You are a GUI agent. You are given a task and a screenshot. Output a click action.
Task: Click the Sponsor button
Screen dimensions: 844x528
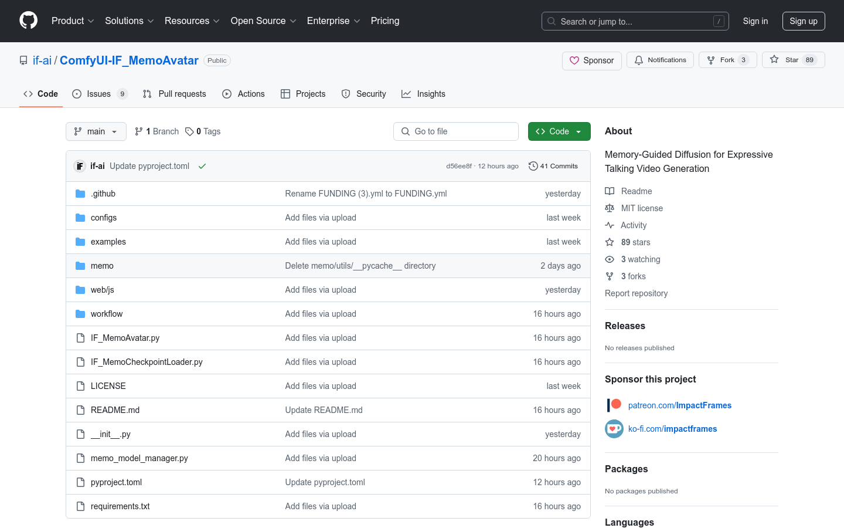point(592,60)
